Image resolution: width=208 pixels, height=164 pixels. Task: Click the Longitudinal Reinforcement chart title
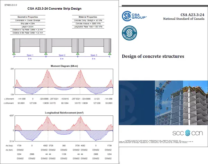click(64, 113)
